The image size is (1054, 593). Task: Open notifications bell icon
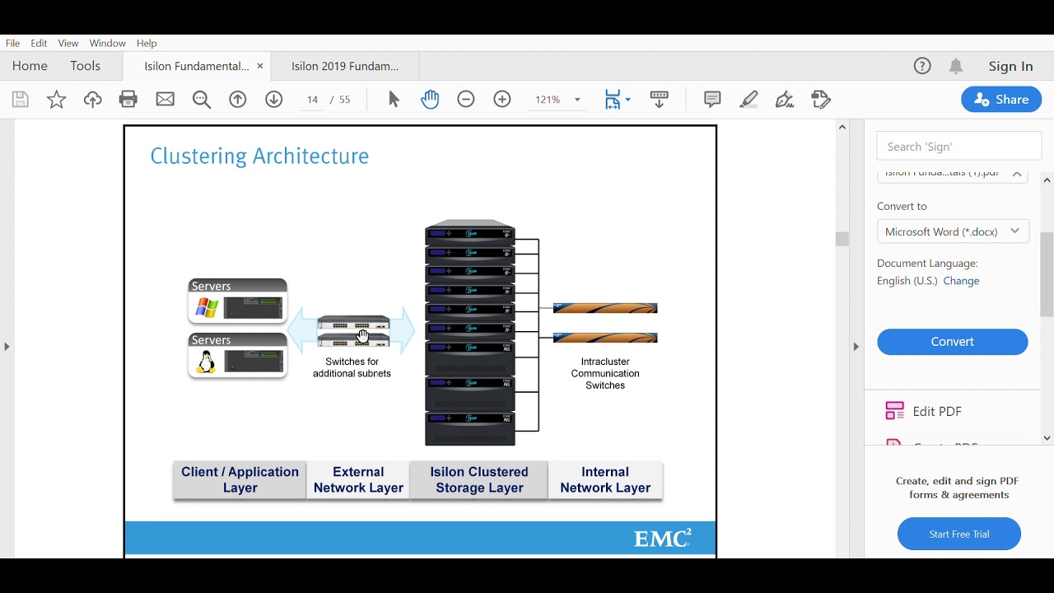pyautogui.click(x=956, y=67)
